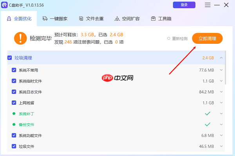Expand the 系统功能文件 row chevron
This screenshot has width=235, height=156.
point(221,135)
